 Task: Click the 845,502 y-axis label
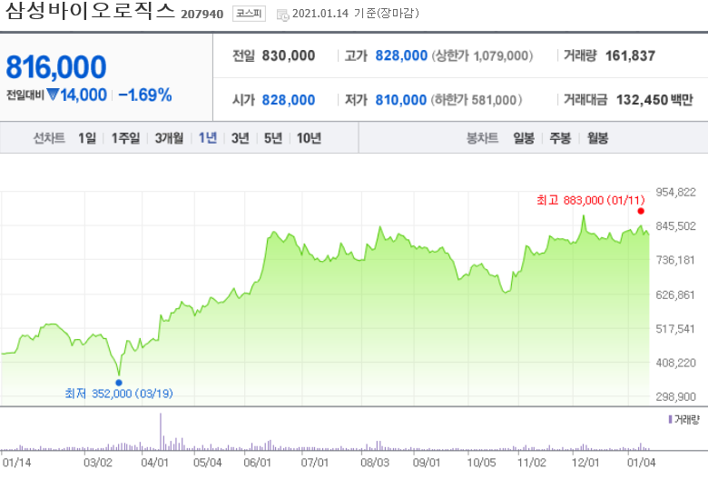(675, 225)
